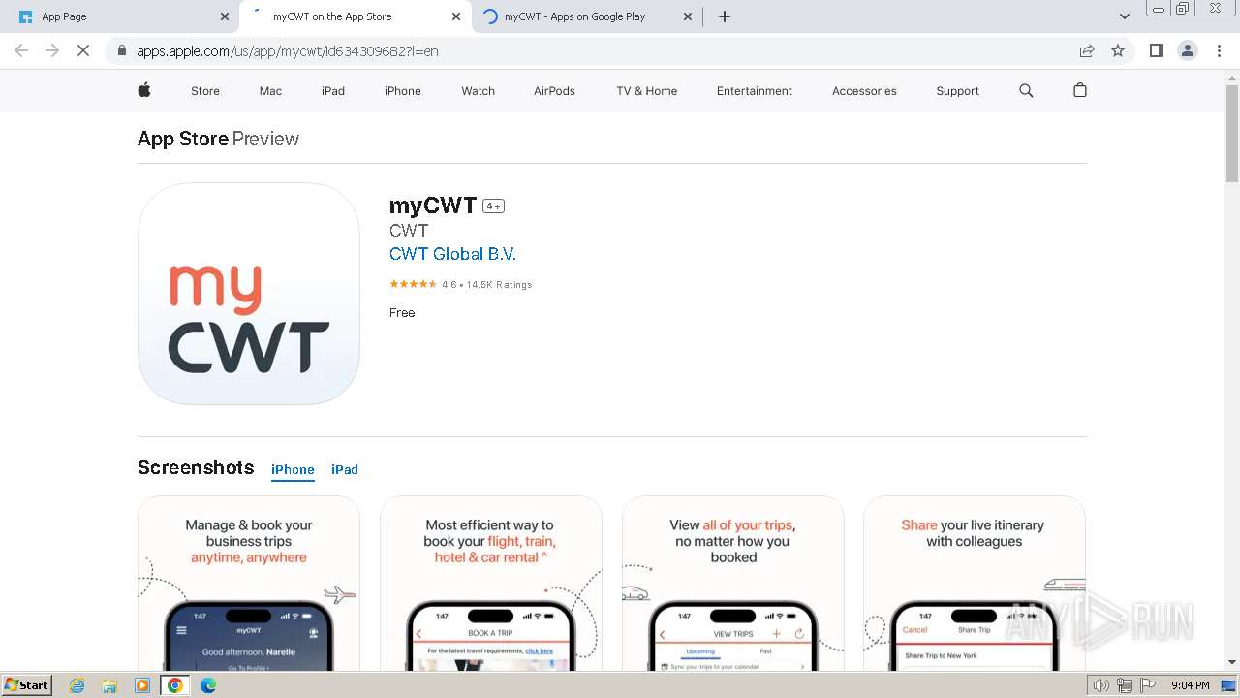Open the iPad menu in Apple navigation
1240x698 pixels.
333,90
